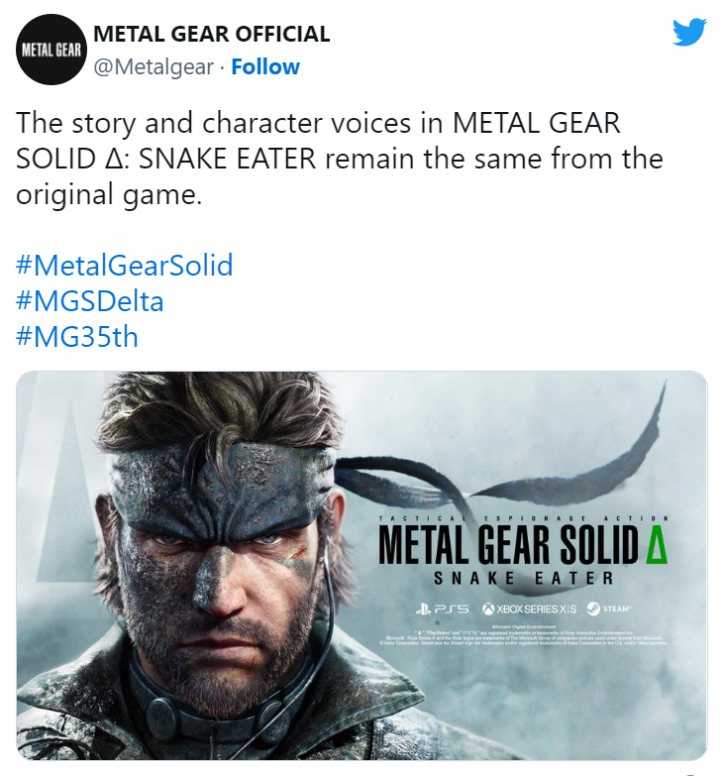Follow the Metal Gear account
Viewport: 723px width, 776px height.
coord(264,67)
